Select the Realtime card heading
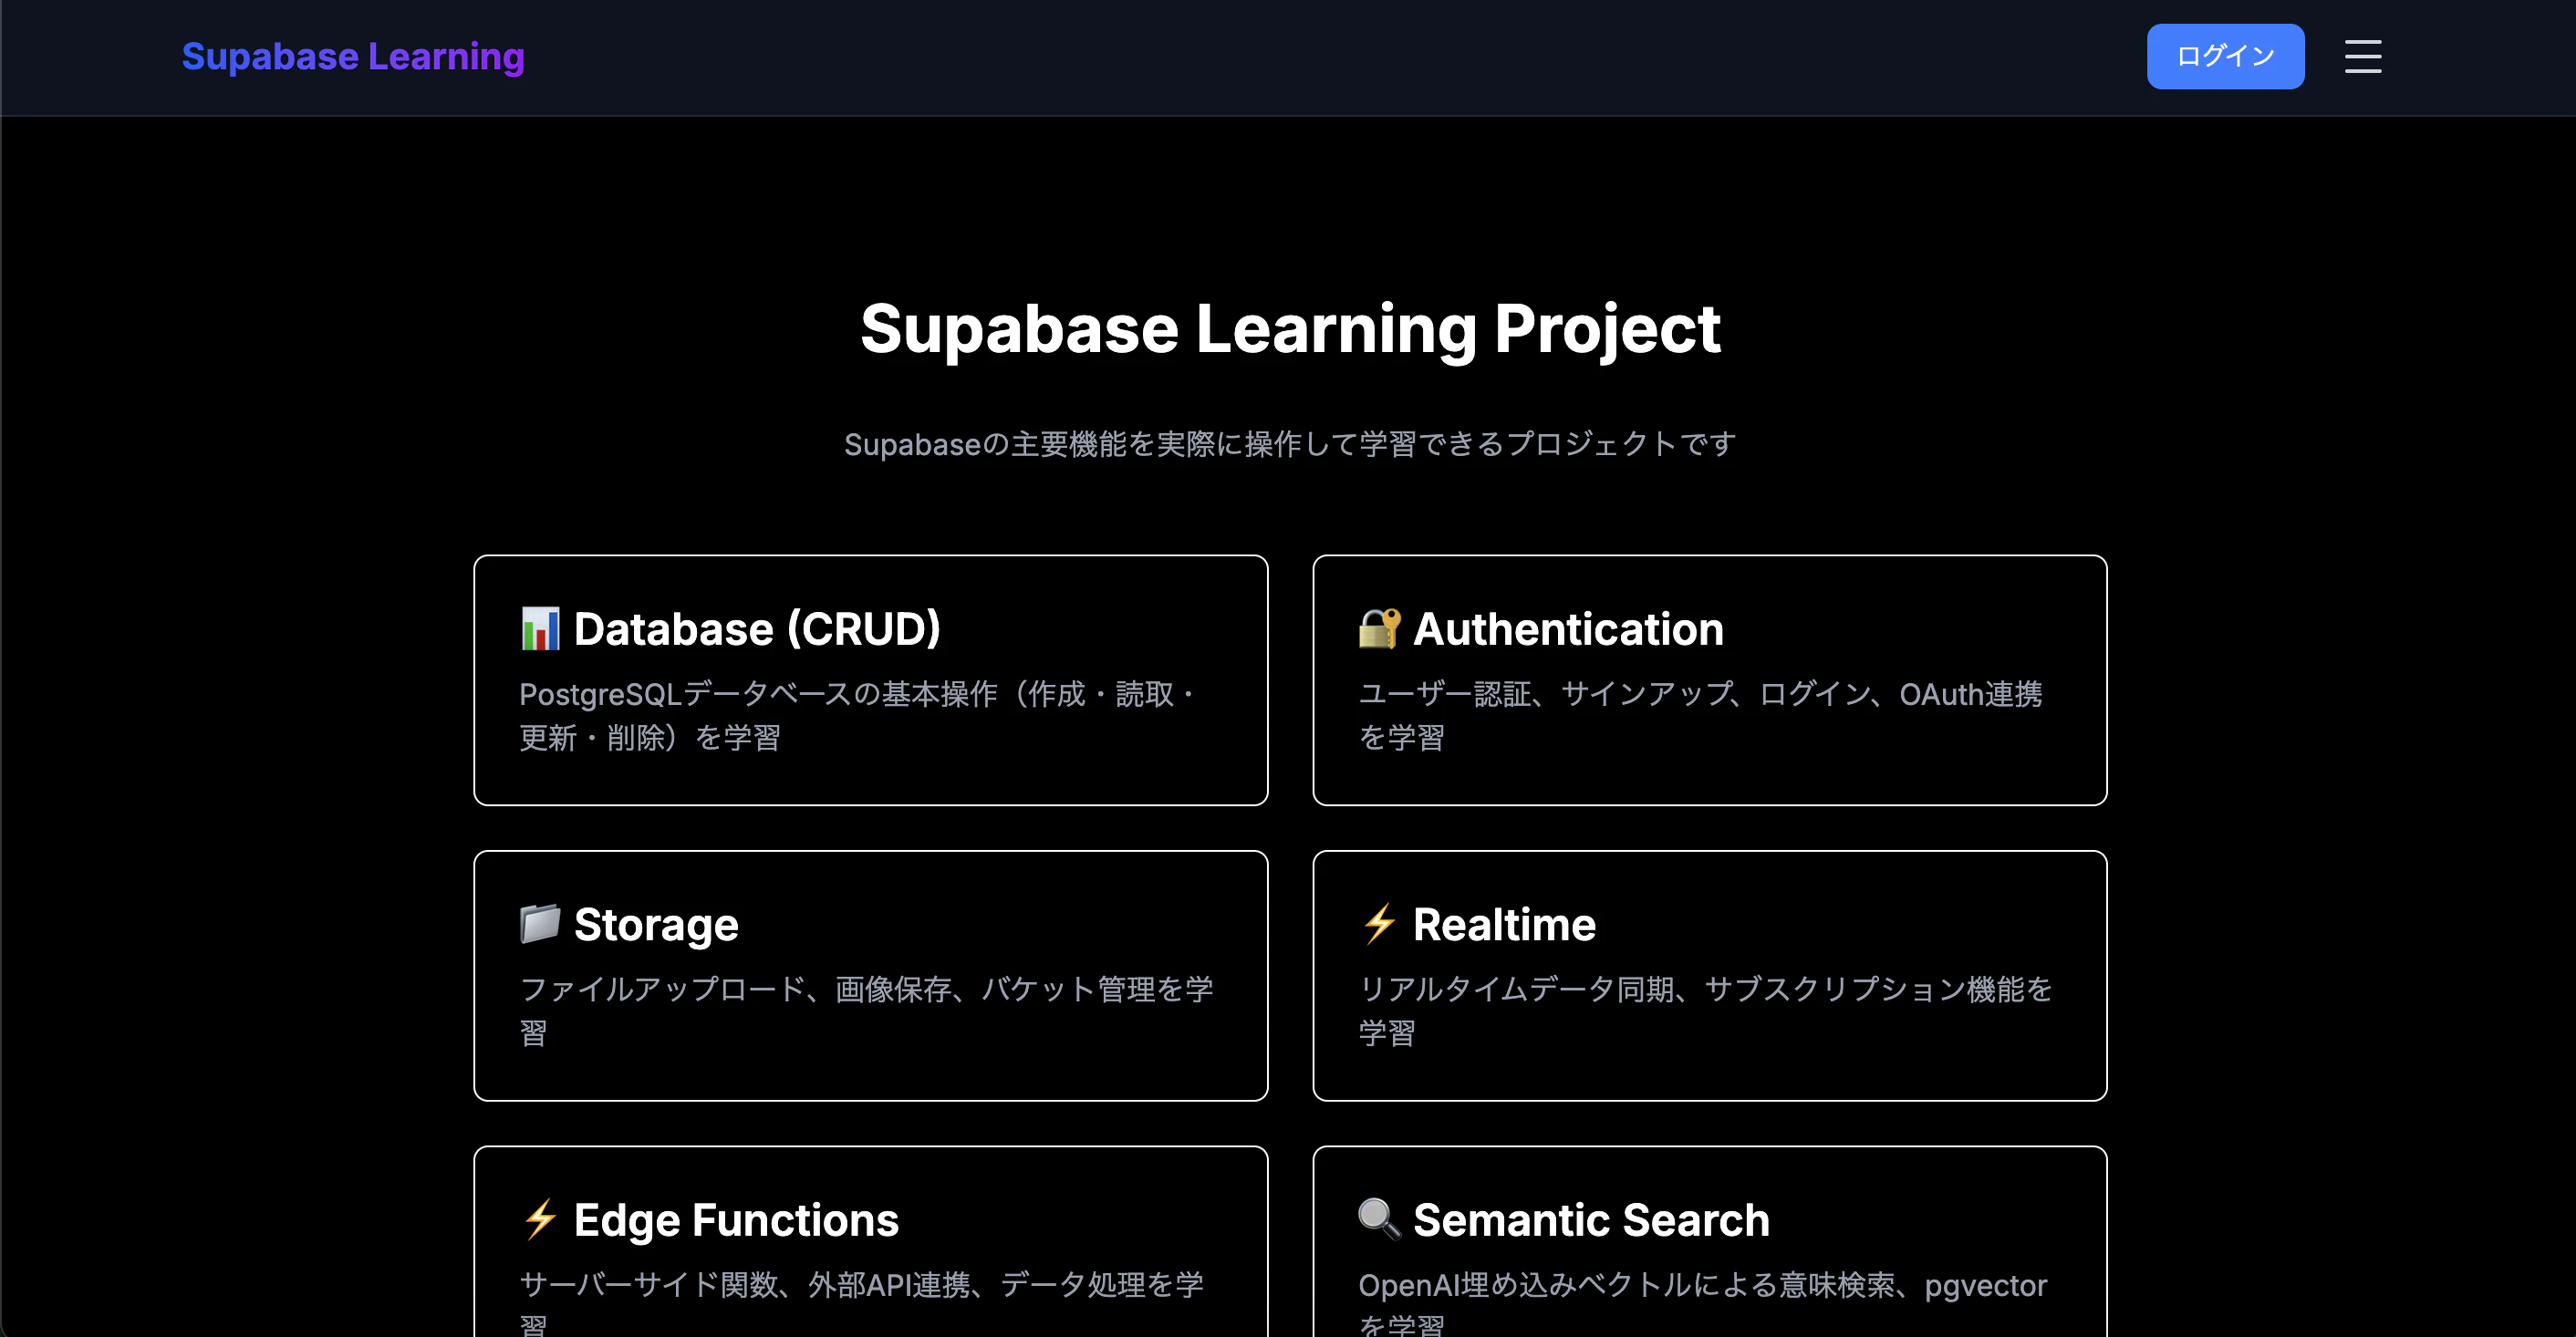This screenshot has height=1337, width=2576. point(1504,924)
